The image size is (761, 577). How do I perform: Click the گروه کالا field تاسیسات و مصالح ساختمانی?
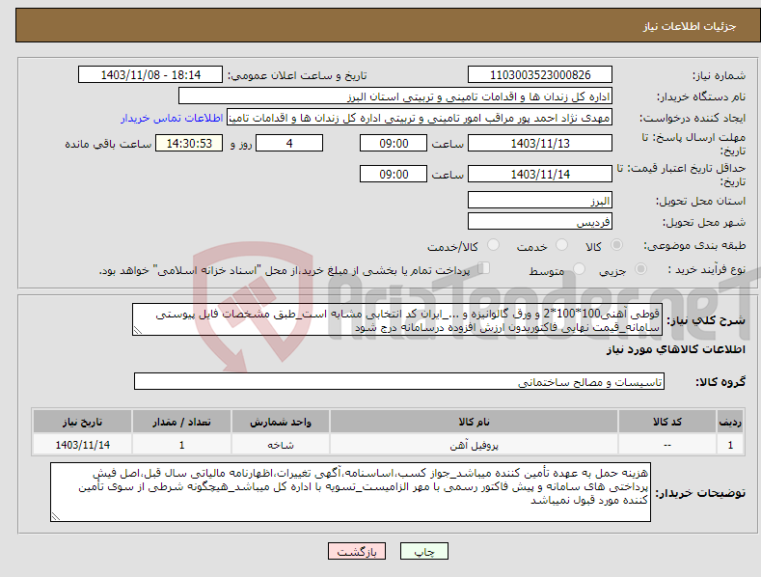pos(399,382)
